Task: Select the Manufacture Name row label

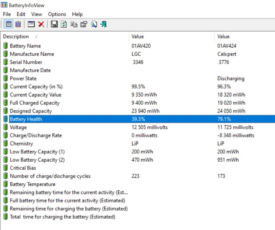Action: pos(32,54)
